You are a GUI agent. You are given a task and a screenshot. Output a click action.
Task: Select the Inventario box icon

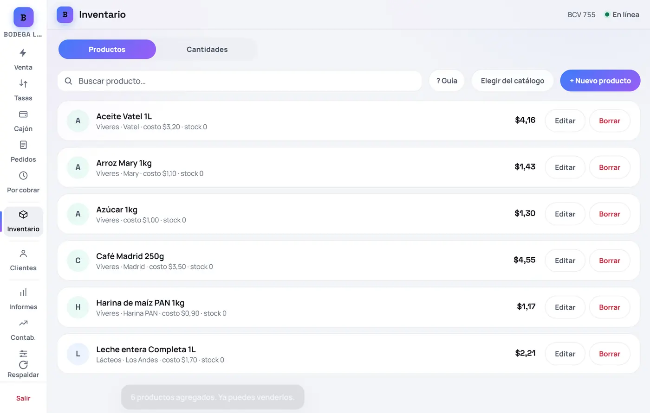[x=23, y=215]
